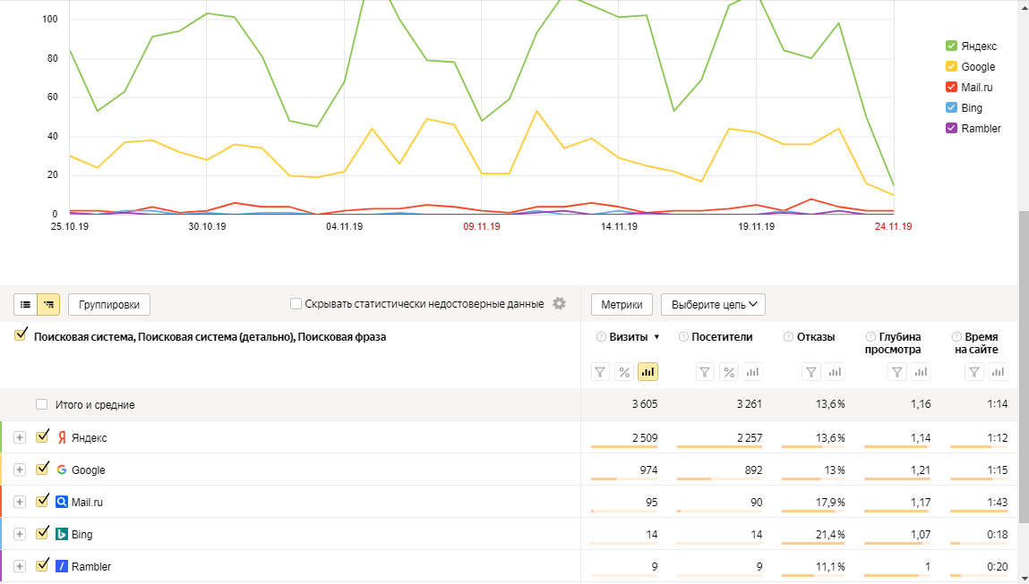Open the Группировки settings

[109, 305]
